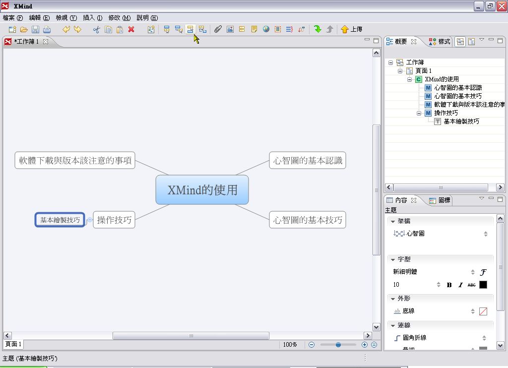Drill up with the gray up arrow
Viewport: 508px width, 368px height.
[329, 29]
